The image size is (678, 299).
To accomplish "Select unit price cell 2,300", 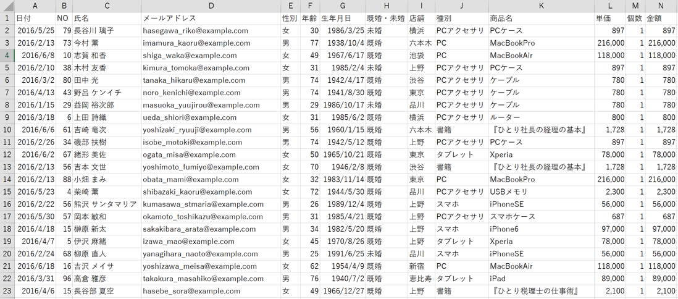I will [609, 192].
